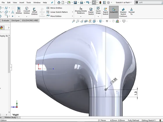The image size is (163, 122).
Task: Click Hide/Show Items eye icon
Action: pos(107,21)
